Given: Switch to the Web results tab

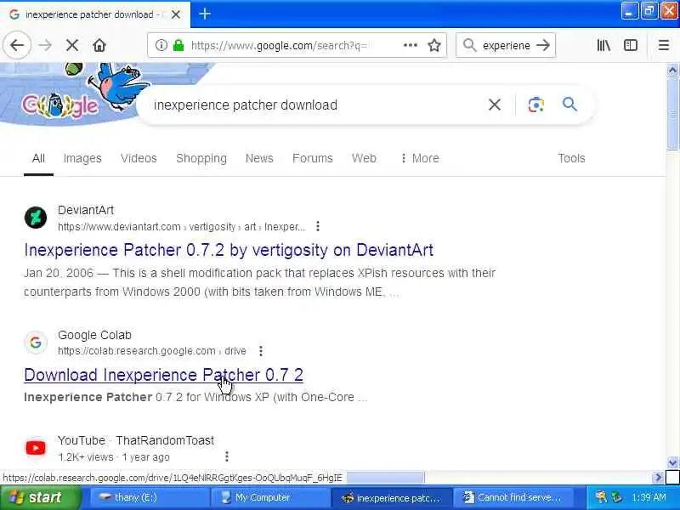Looking at the screenshot, I should pos(364,158).
